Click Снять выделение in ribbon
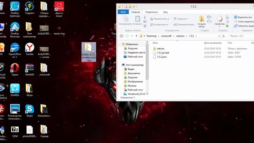This screenshot has height=143, width=254. tap(244, 21)
